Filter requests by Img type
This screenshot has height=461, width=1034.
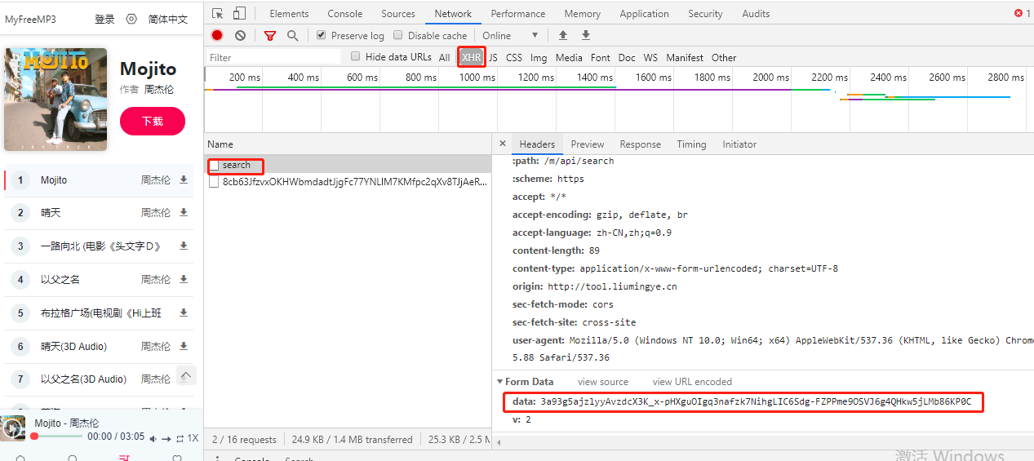[x=539, y=58]
